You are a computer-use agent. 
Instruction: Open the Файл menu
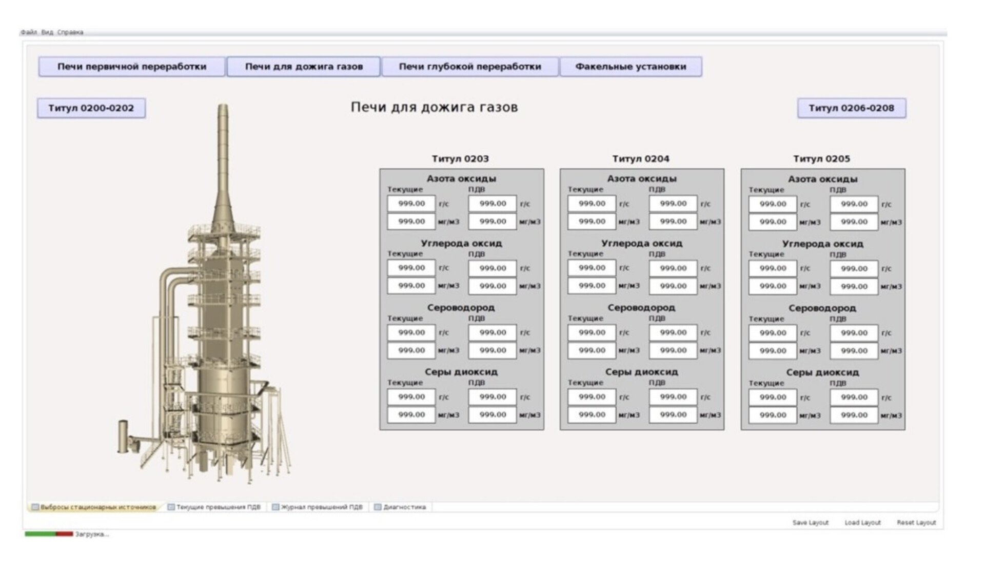click(x=29, y=32)
